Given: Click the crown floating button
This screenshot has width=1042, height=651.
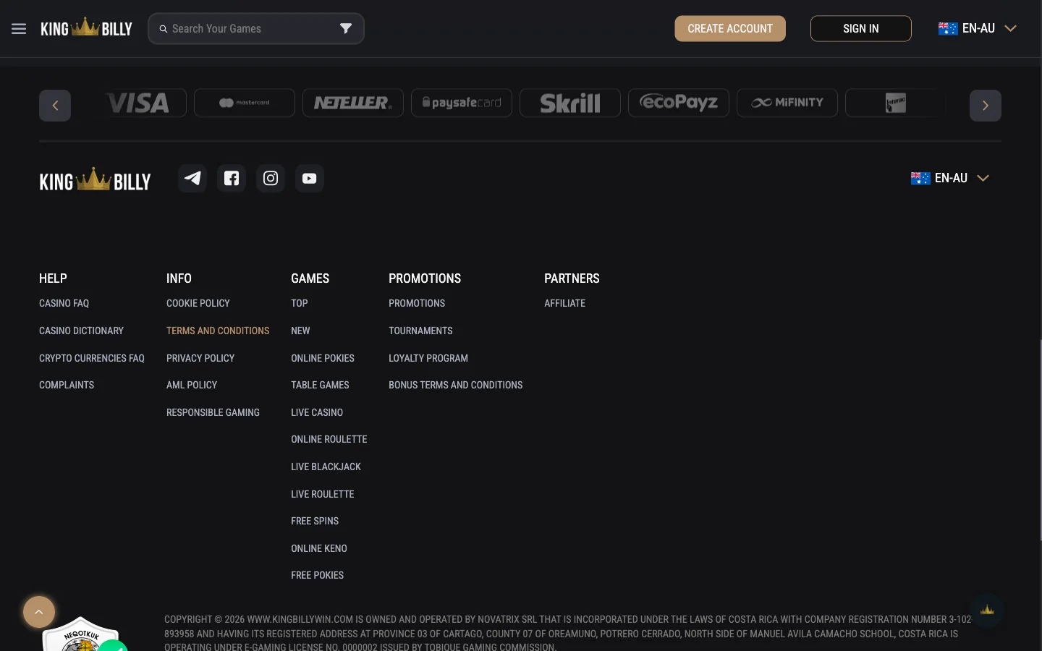Looking at the screenshot, I should click(987, 610).
